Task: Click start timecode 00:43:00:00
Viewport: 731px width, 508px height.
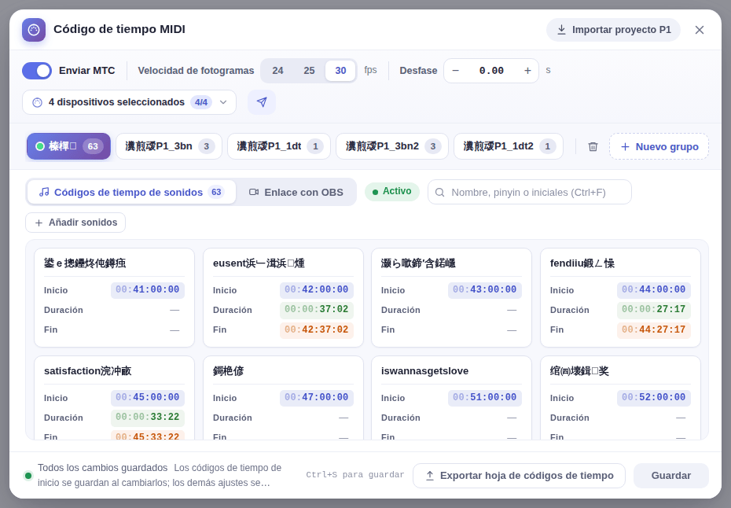Action: 485,289
